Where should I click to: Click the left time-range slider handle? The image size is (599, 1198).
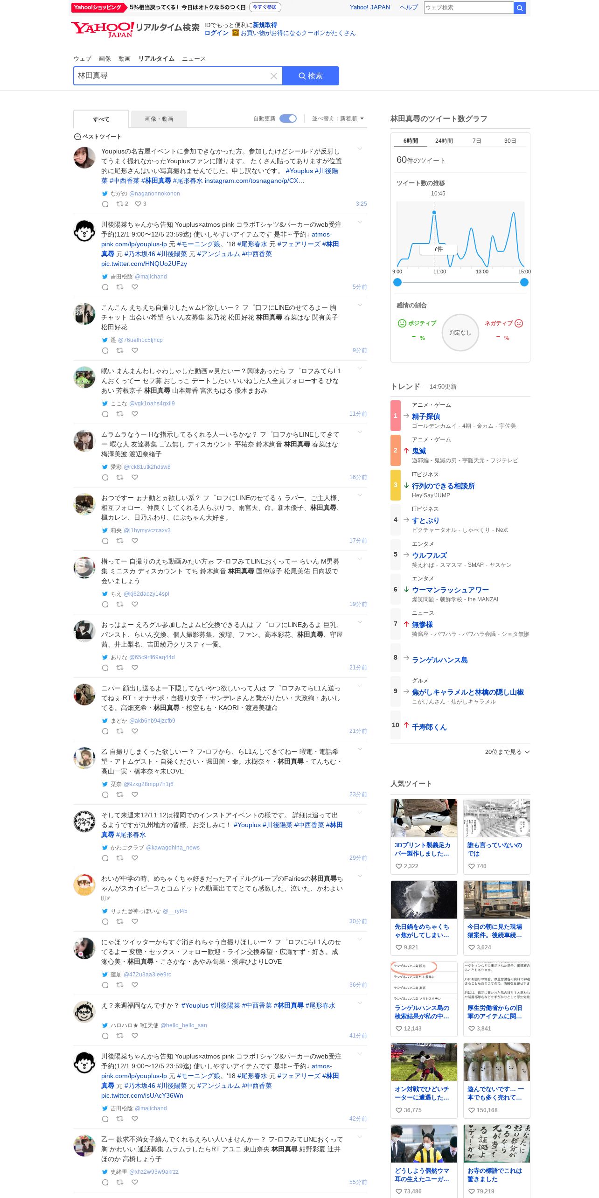point(397,282)
